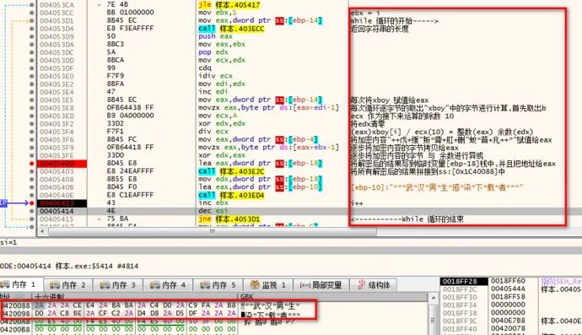Toggle breakpoint dot at address 00405400
This screenshot has width=582, height=335.
click(32, 164)
